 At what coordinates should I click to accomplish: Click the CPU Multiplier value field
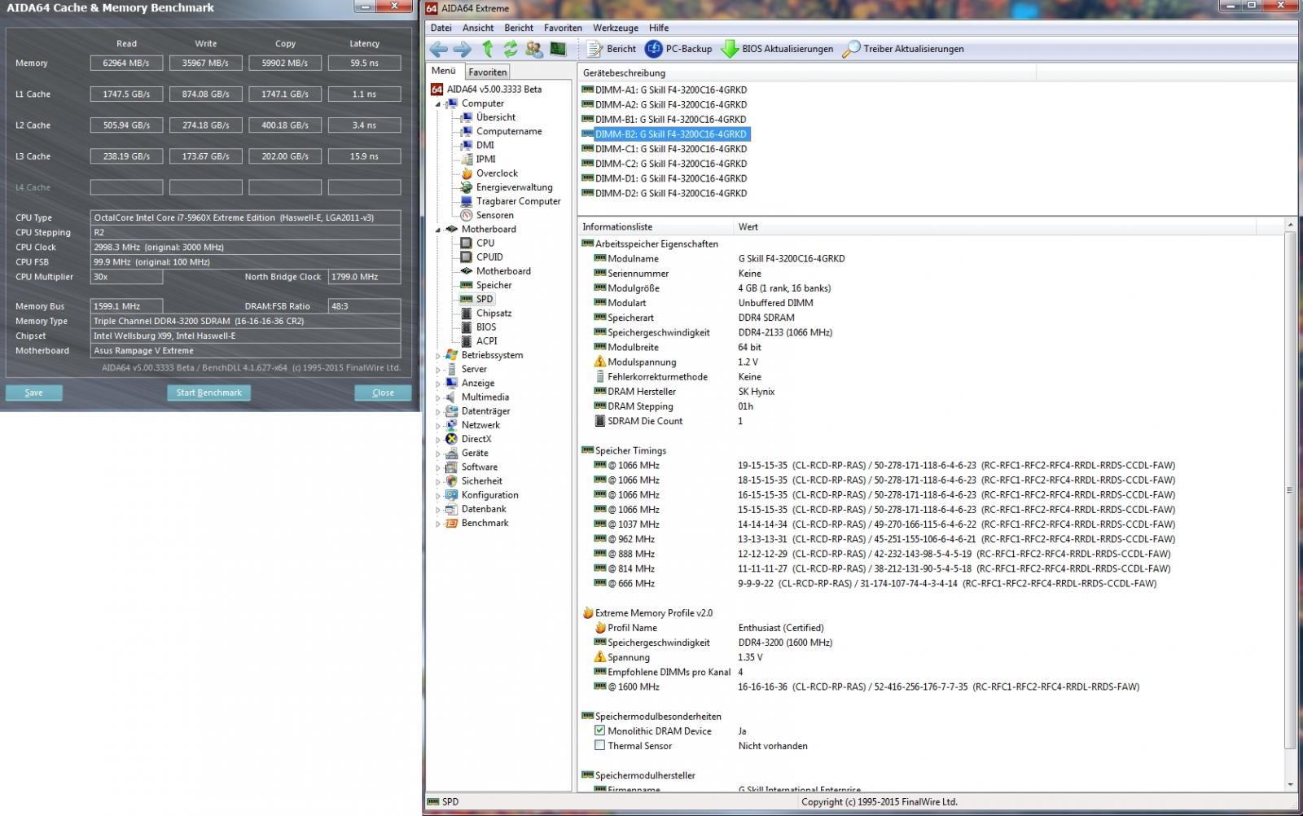pos(126,277)
